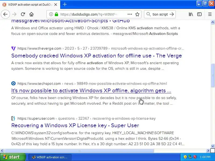Click the WINXP activation taskbar button

pyautogui.click(x=50, y=157)
